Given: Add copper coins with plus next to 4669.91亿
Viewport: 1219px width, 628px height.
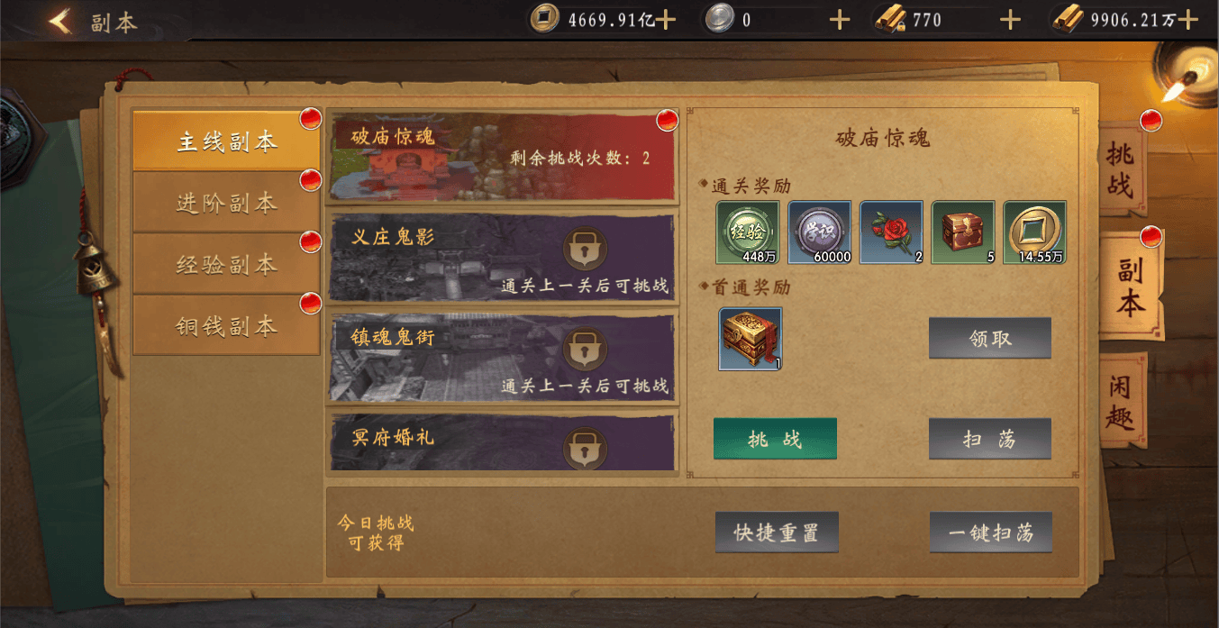Looking at the screenshot, I should (665, 20).
